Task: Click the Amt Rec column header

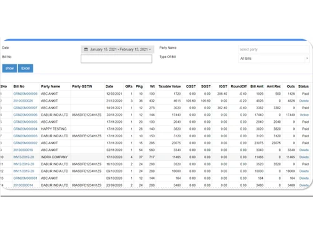Action: tap(274, 86)
